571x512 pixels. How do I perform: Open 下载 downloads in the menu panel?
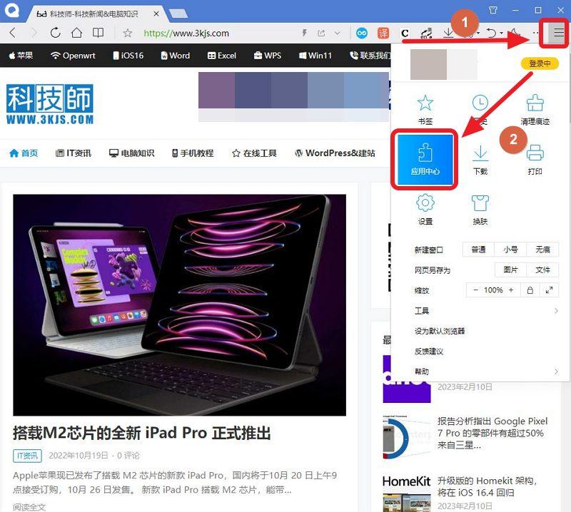pos(480,160)
